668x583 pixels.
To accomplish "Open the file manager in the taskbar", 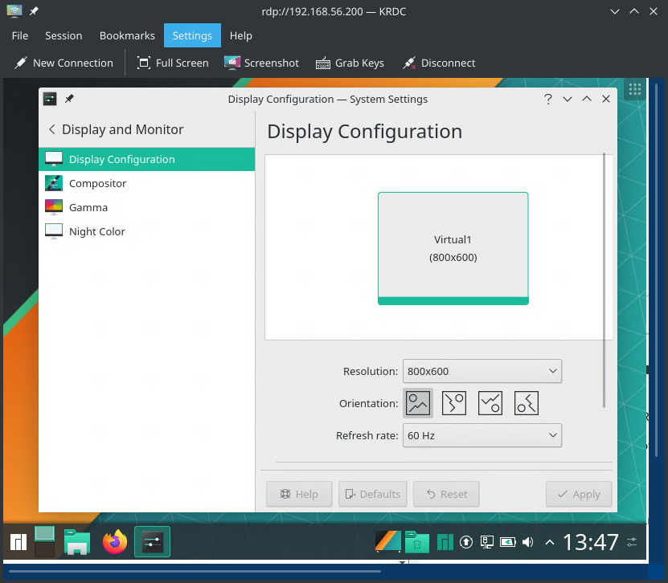I will click(x=77, y=543).
